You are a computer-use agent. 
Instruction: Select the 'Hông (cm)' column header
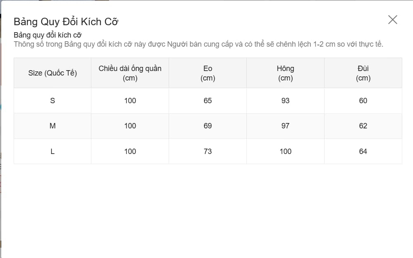pos(285,73)
